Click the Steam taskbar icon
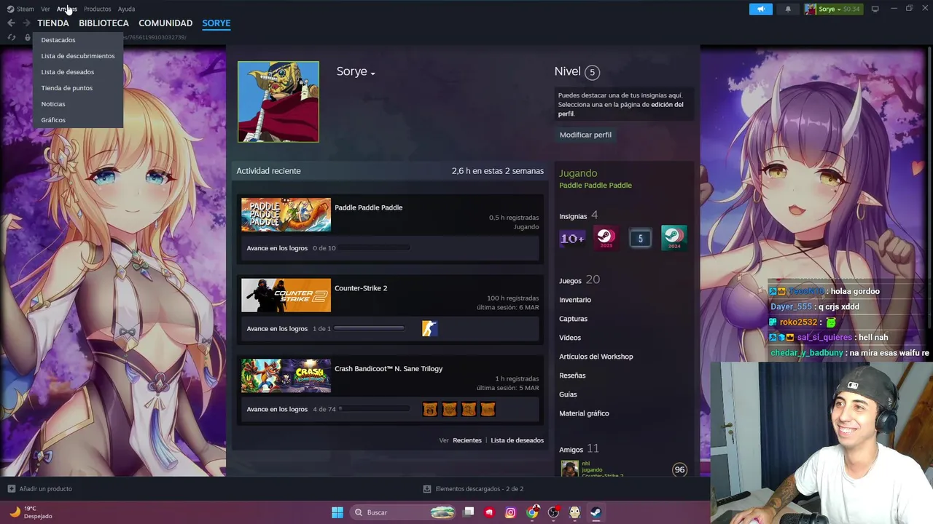 coord(596,512)
